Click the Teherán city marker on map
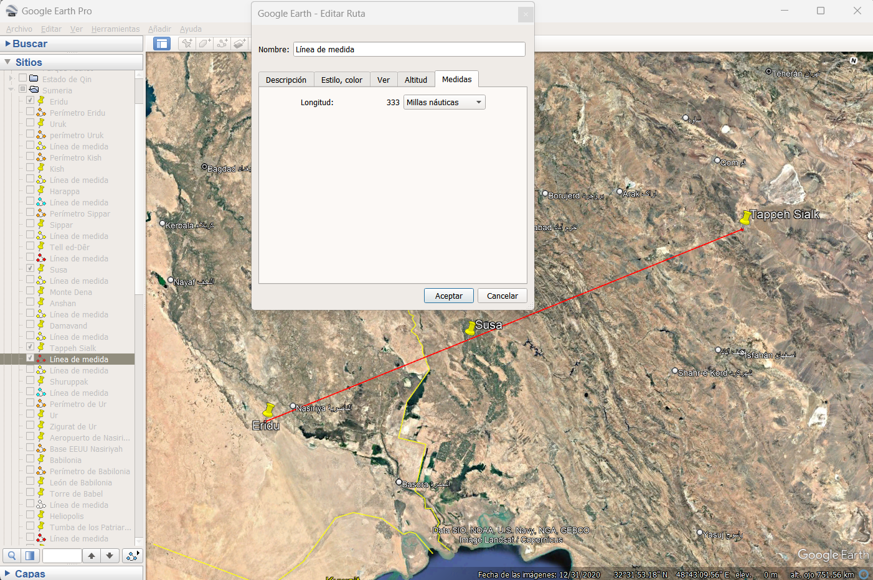Screen dimensions: 873x580 click(768, 72)
